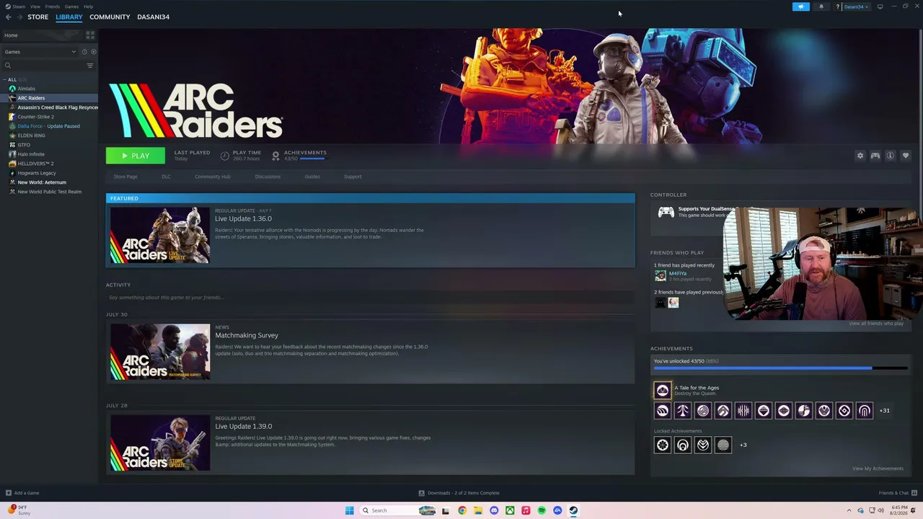Open ARC Raiders manage settings gear

click(860, 156)
